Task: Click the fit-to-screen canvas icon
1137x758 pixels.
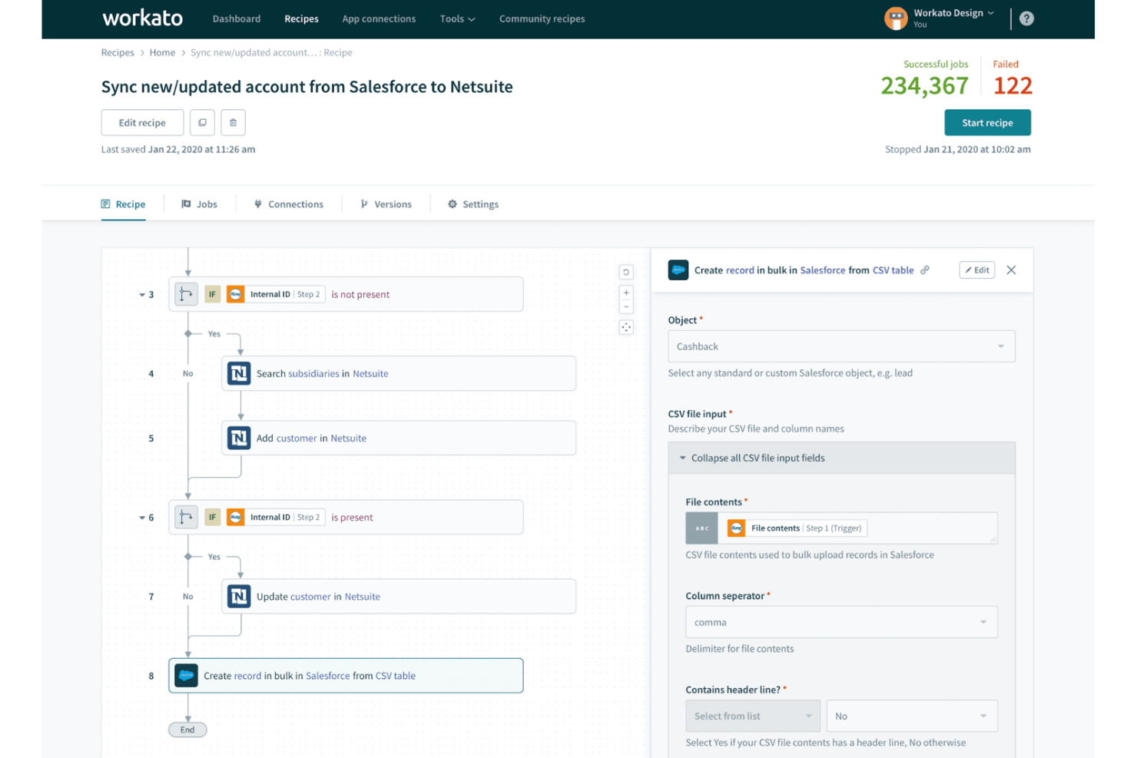Action: point(626,327)
